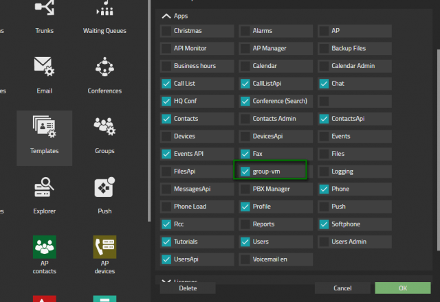Screen dimensions: 440x302
Task: Check the Events checkbox
Action: coord(324,137)
